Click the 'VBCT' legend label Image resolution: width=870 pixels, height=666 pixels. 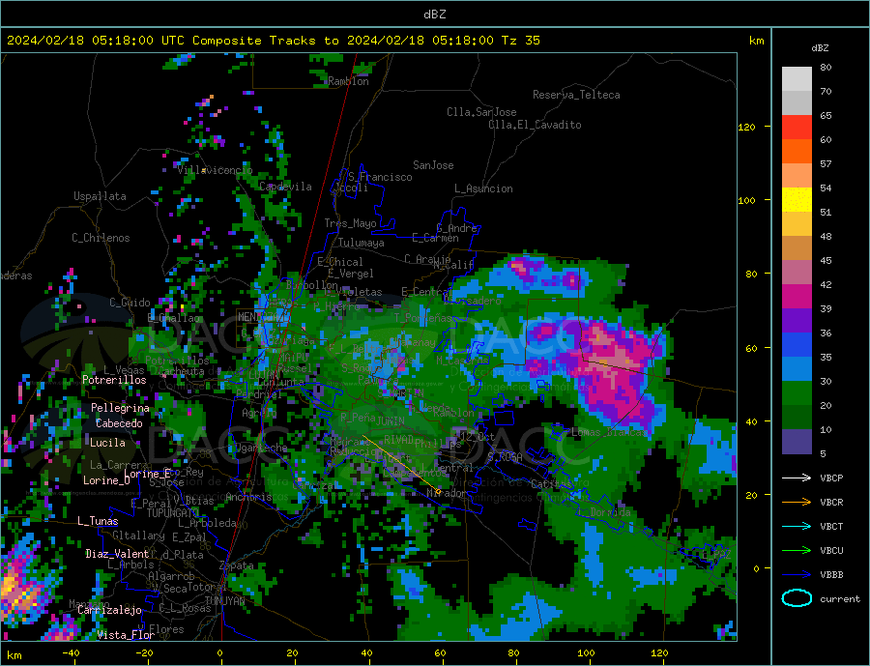[831, 526]
